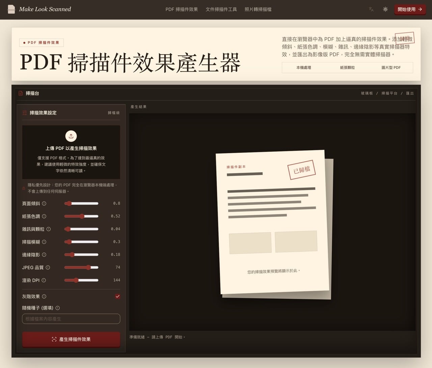Click the lock icon beside privacy note
Viewport: 432px width, 368px height.
tap(24, 188)
